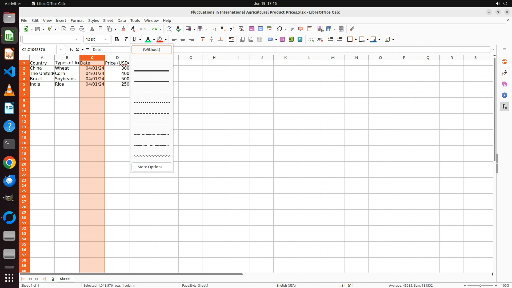
Task: Click the Format as Percent icon
Action: pyautogui.click(x=282, y=39)
